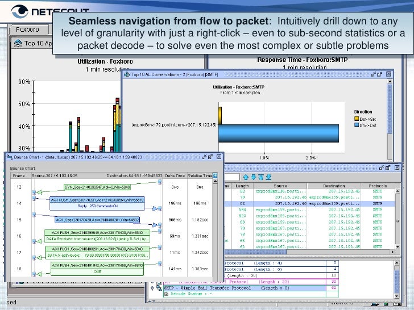Click the down-arrow next packet icon
The image size is (414, 310).
tap(254, 177)
